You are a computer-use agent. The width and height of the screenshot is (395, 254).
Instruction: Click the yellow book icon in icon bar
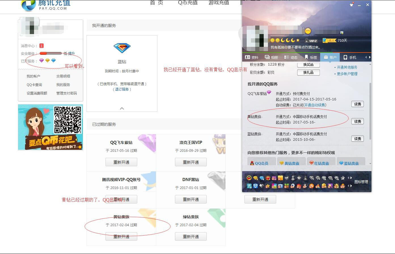pyautogui.click(x=280, y=178)
